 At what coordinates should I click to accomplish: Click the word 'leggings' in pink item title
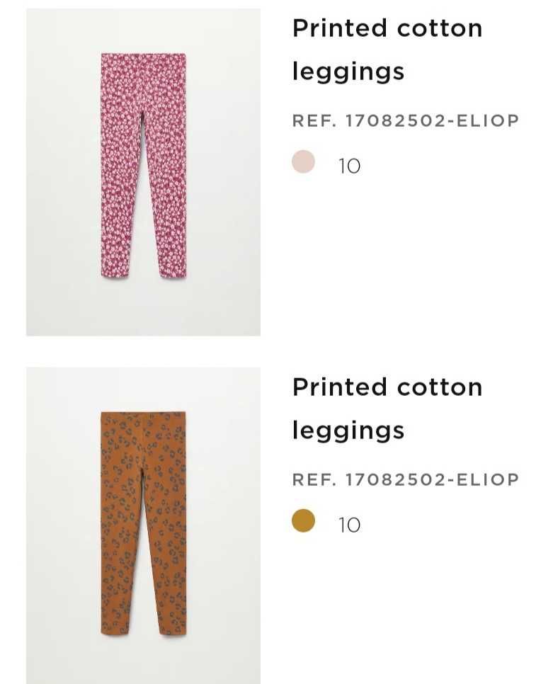pos(348,72)
